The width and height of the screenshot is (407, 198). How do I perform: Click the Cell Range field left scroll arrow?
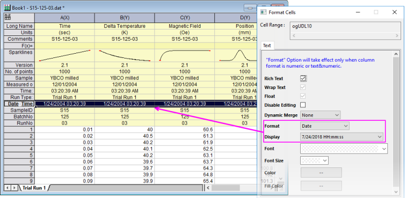(294, 35)
